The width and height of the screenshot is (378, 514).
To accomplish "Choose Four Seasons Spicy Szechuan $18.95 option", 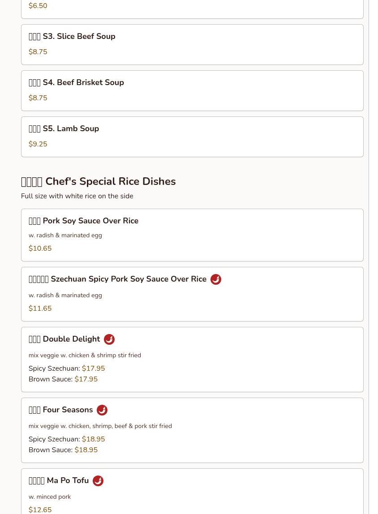I will tap(67, 439).
